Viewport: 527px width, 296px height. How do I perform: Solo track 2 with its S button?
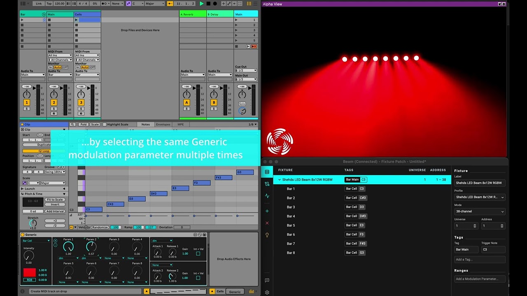54,109
